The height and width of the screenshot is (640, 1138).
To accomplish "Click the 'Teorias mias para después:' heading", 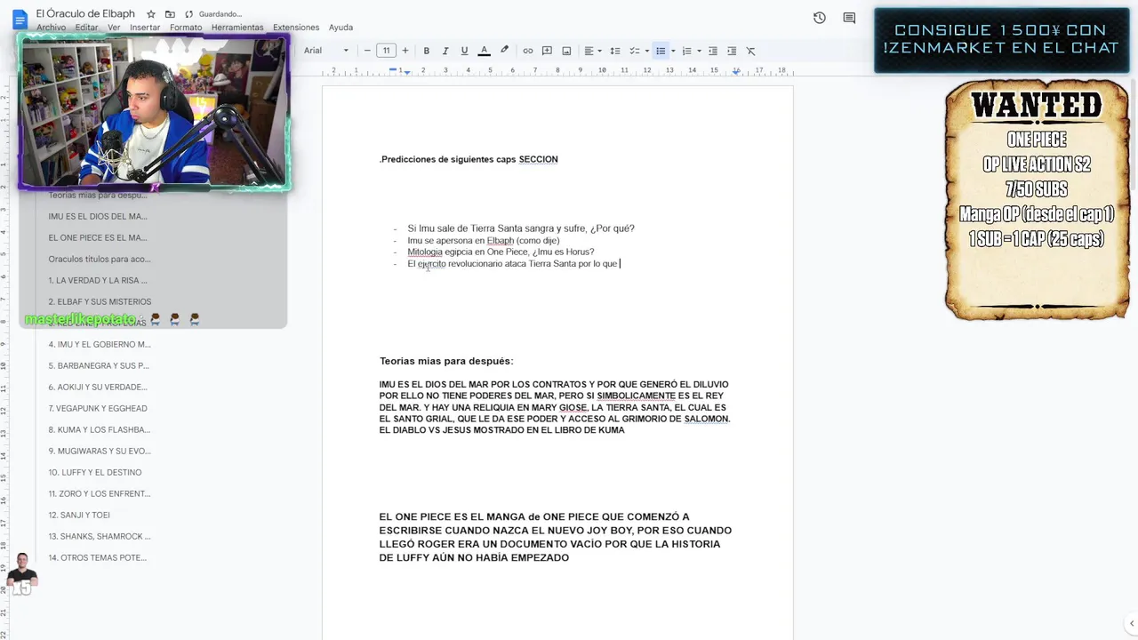I will [x=446, y=361].
